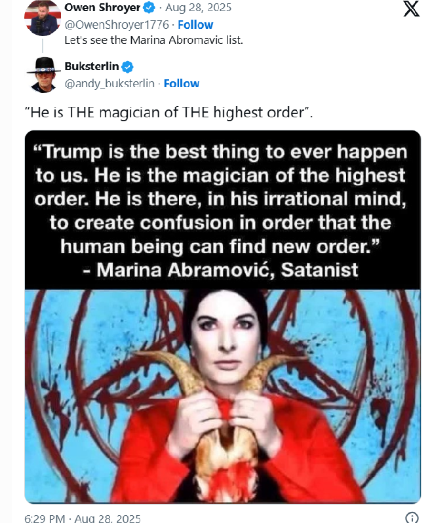Open the quoted tweet about Marina Abromavic list
Image resolution: width=432 pixels, height=523 pixels.
154,40
